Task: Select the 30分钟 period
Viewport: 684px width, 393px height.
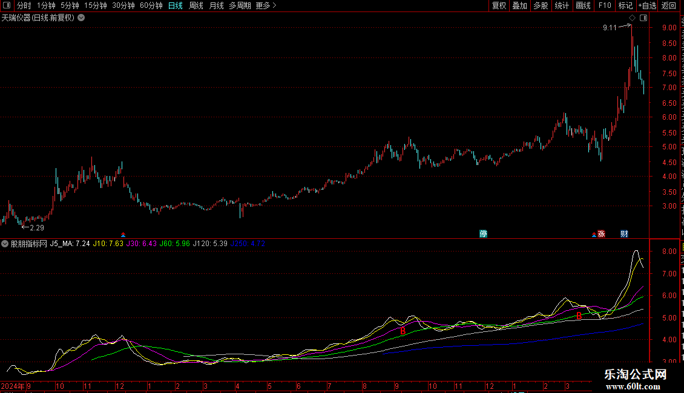Action: click(123, 5)
